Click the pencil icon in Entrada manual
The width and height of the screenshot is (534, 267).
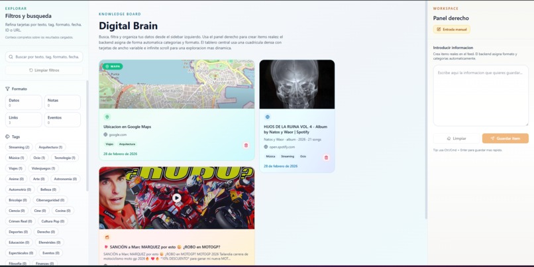coord(439,30)
